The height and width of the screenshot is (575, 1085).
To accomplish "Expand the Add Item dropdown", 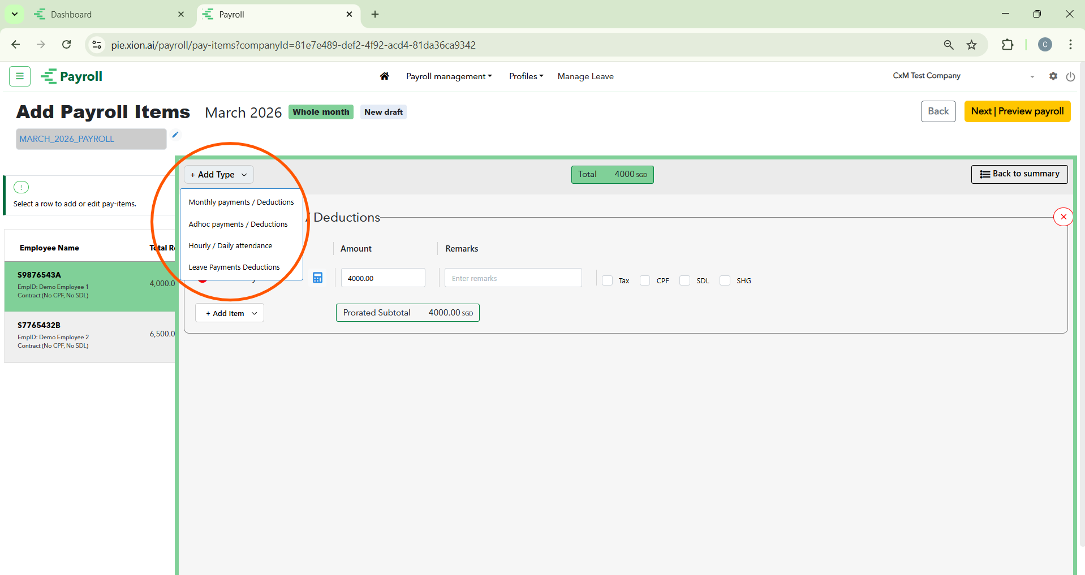I will pyautogui.click(x=230, y=313).
